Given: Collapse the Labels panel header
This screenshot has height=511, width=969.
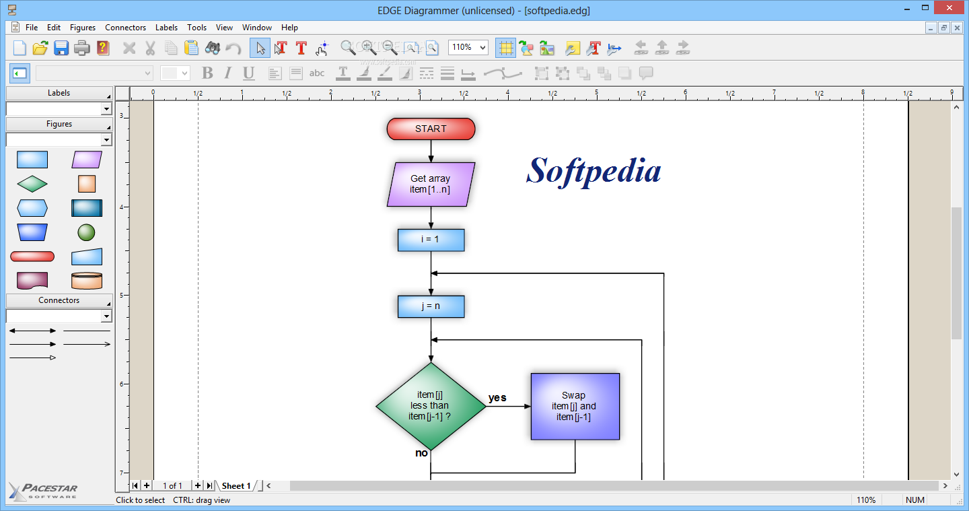Looking at the screenshot, I should tap(59, 93).
